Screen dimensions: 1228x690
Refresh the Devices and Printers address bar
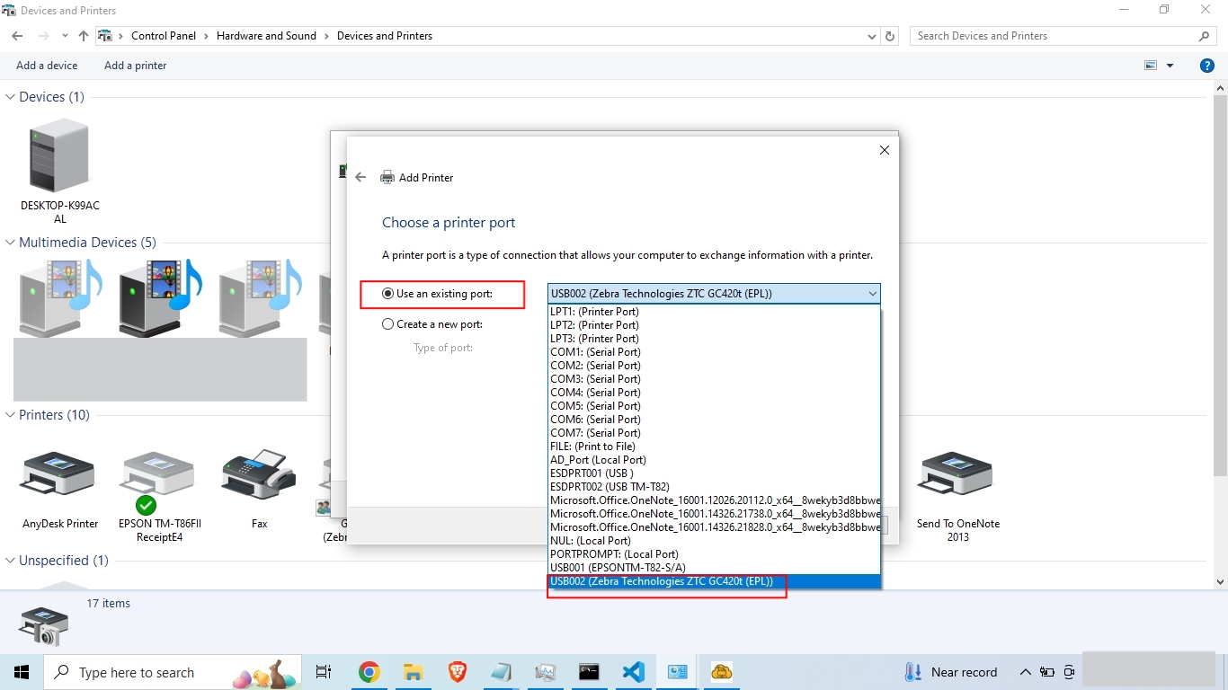890,36
